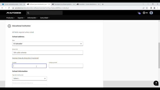Close the Autodesk Correo electrónico tab
The height and width of the screenshot is (90, 160).
(99, 4)
